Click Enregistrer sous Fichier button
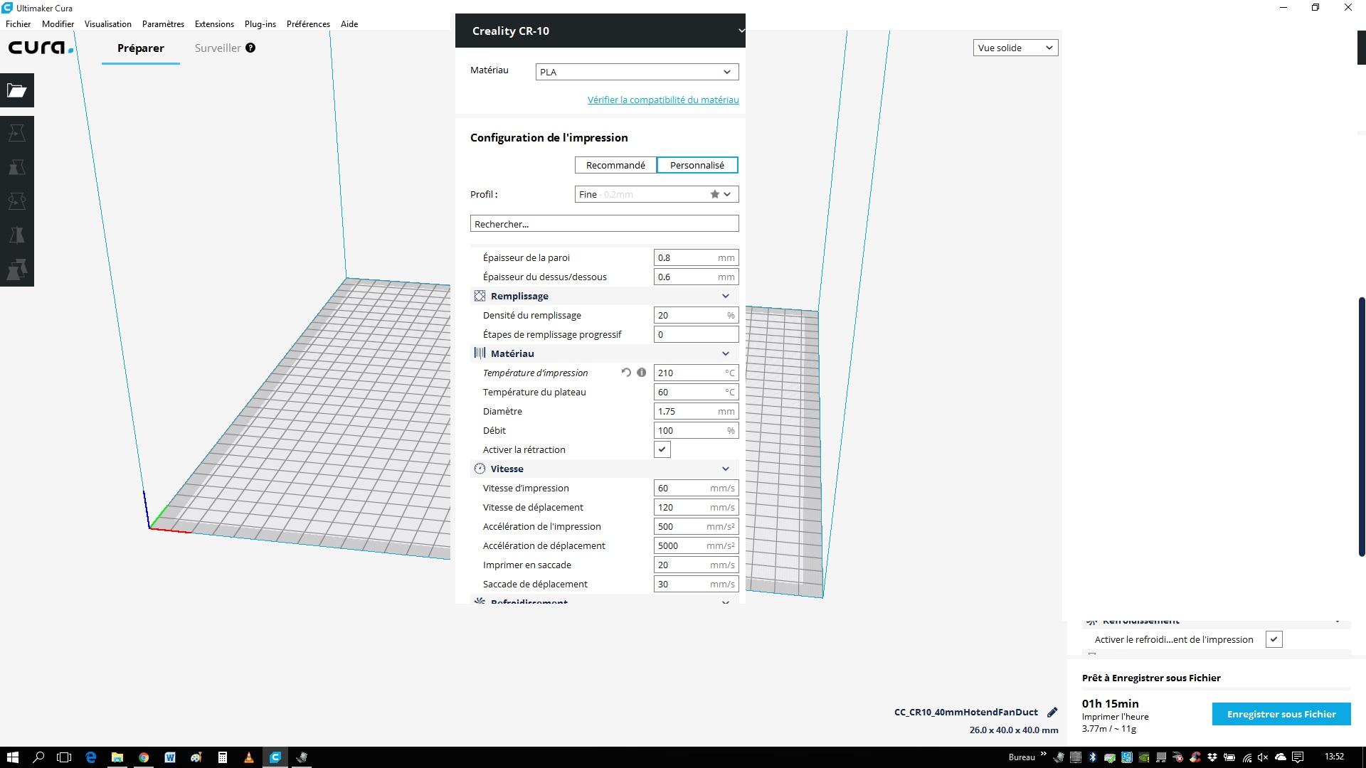The width and height of the screenshot is (1366, 768). [1281, 714]
